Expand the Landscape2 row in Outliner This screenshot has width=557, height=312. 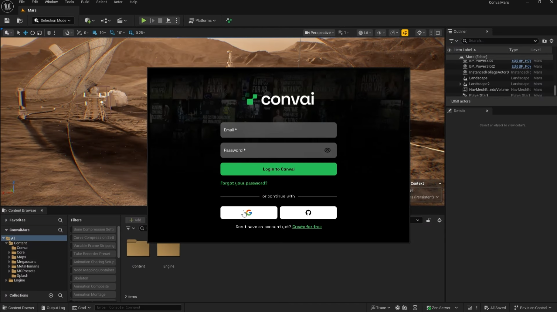460,84
